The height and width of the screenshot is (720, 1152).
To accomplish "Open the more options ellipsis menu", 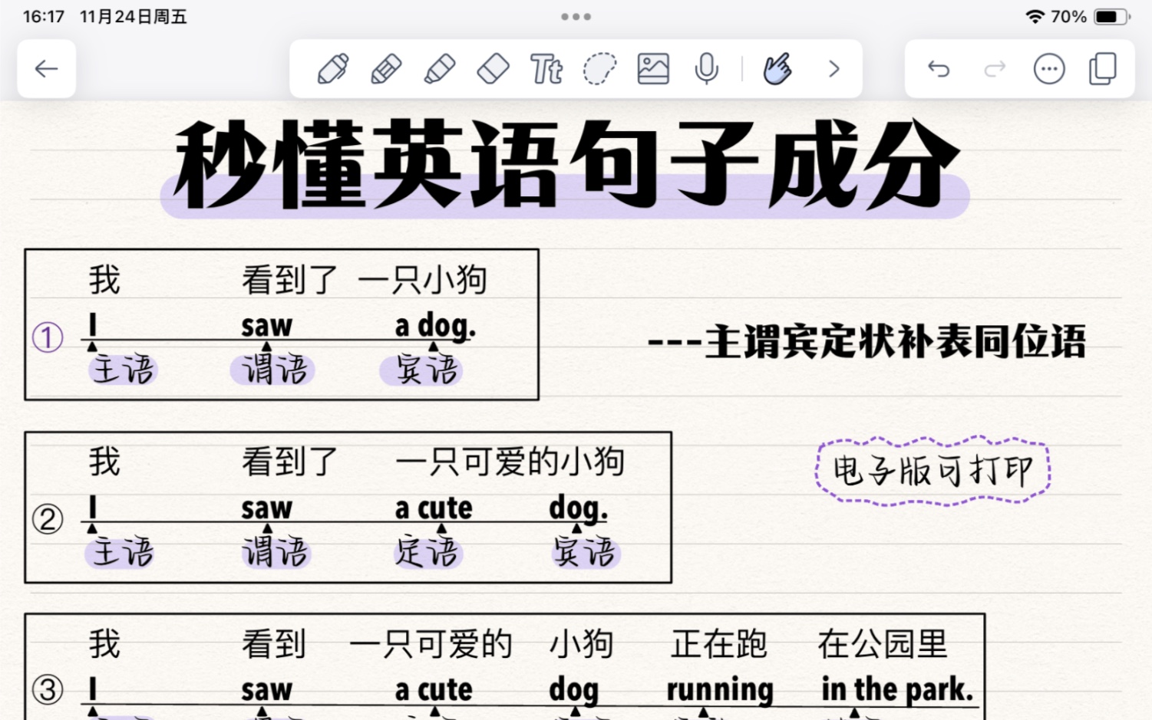I will tap(1049, 69).
